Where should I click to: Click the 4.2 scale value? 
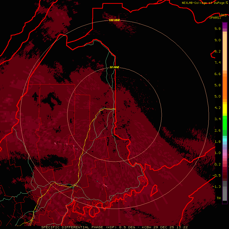[x=218, y=108]
